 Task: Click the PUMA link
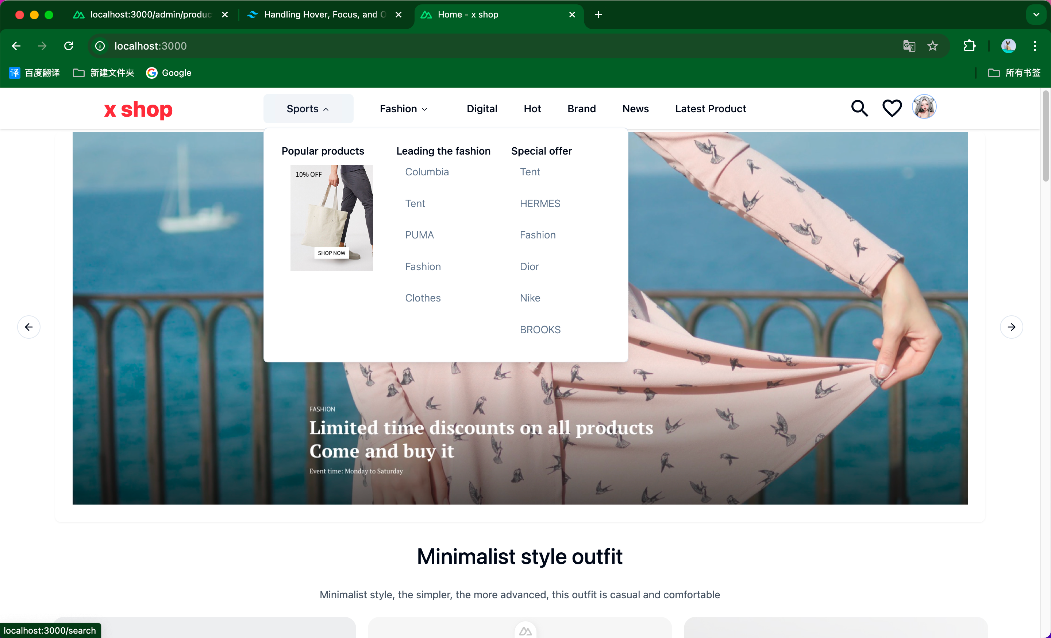point(419,235)
